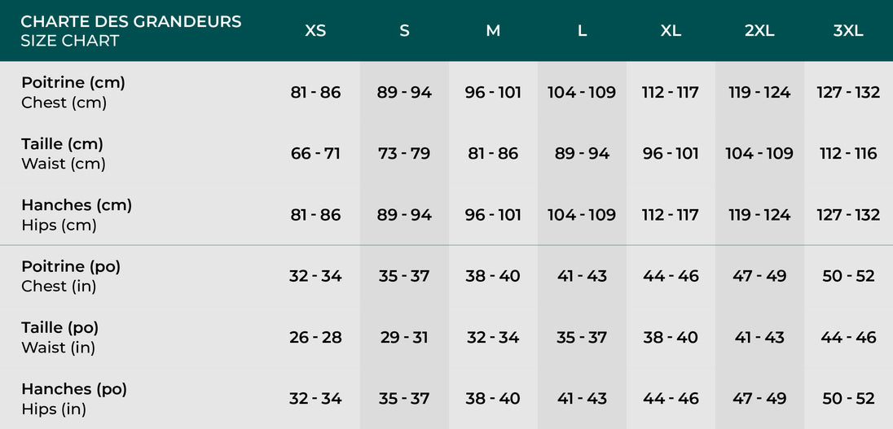The height and width of the screenshot is (429, 893).
Task: Select the 73 - 79 waist measurement
Action: coord(404,153)
